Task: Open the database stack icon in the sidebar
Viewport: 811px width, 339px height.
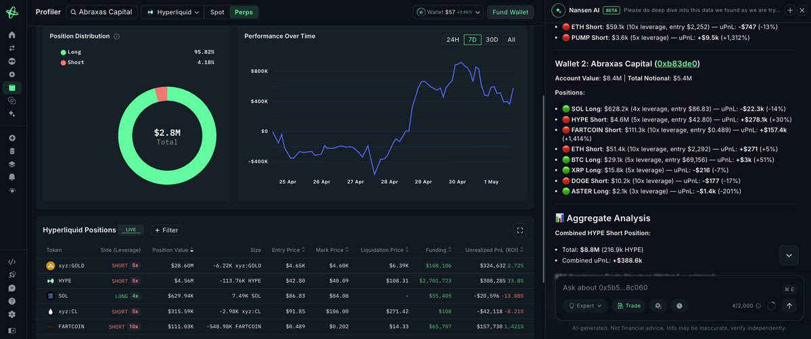Action: [x=12, y=151]
